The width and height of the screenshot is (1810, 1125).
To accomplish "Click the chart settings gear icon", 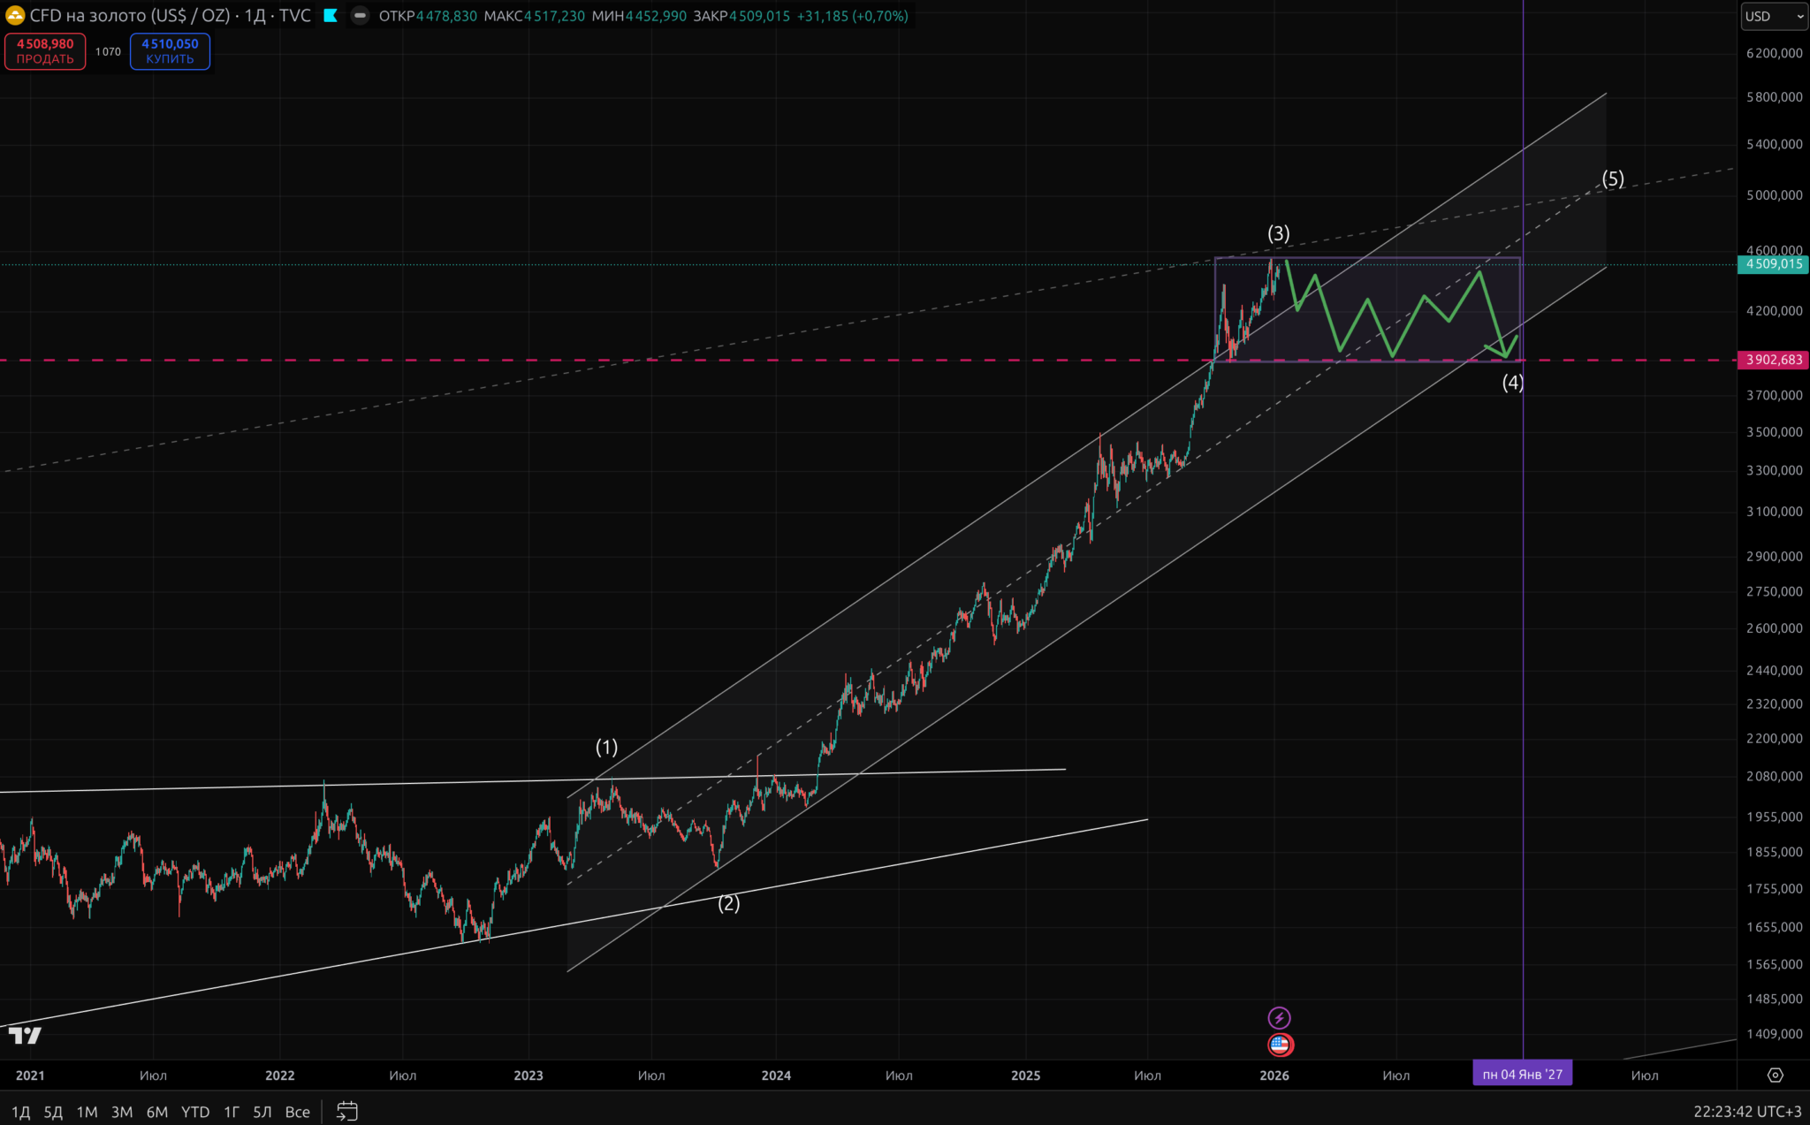I will (x=1775, y=1075).
